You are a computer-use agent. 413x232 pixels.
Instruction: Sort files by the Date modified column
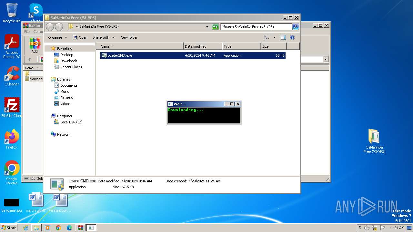point(203,46)
